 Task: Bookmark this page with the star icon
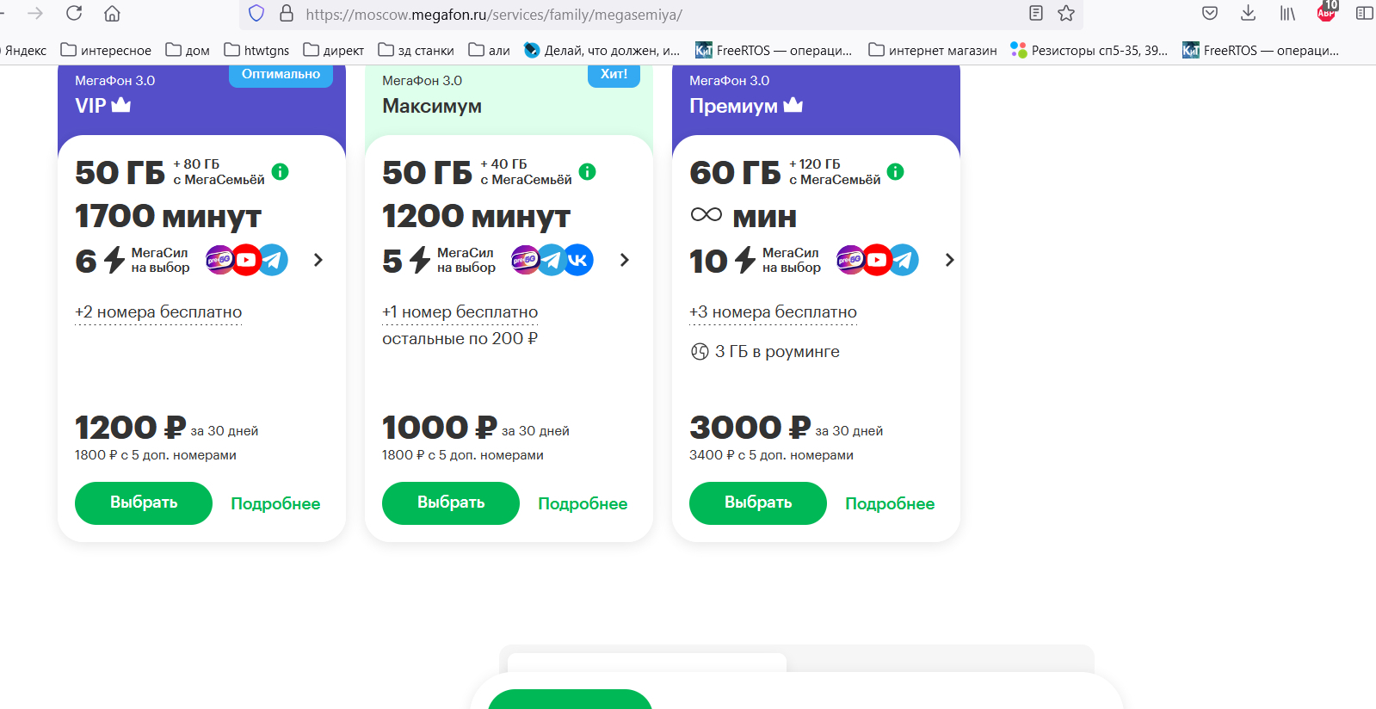coord(1066,13)
